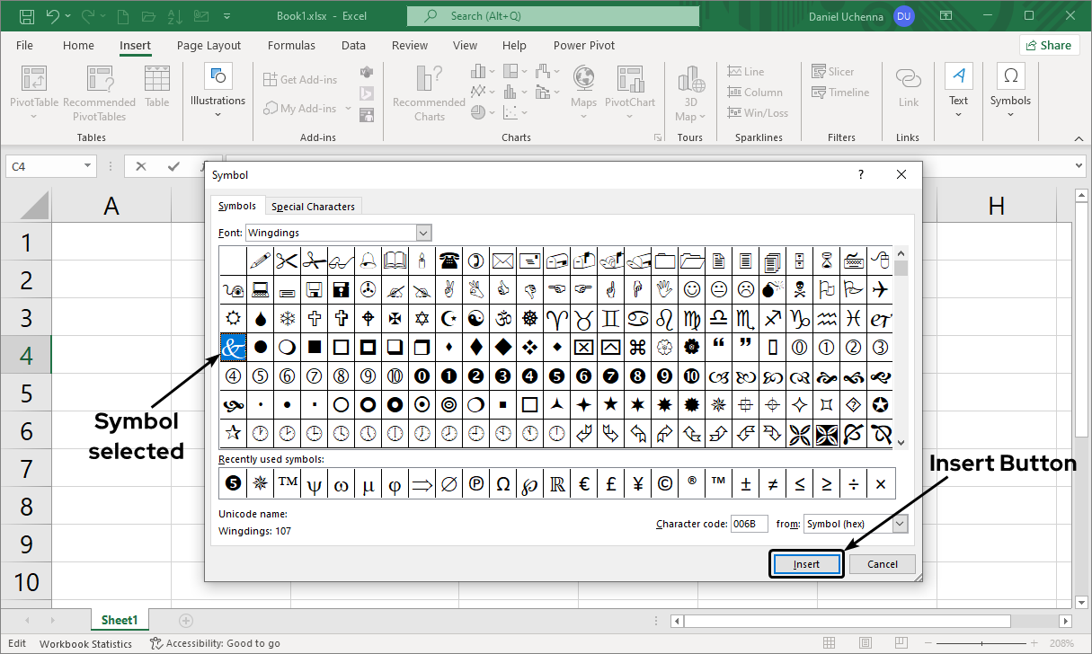Choose the airplane symbol in symbol grid

880,290
